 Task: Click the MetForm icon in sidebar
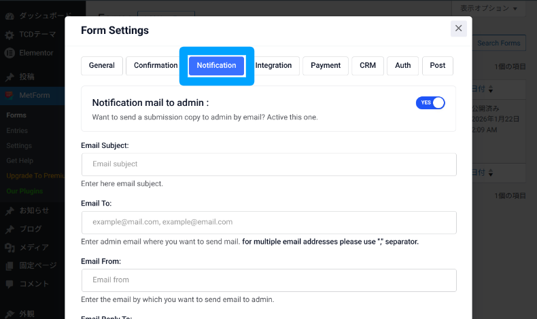click(x=10, y=95)
